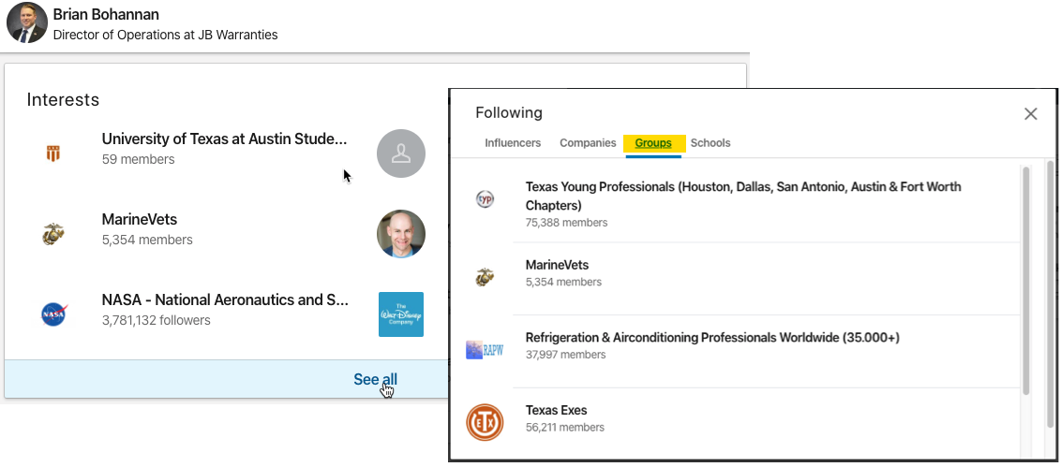1061x467 pixels.
Task: Click See all interests link
Action: click(376, 380)
